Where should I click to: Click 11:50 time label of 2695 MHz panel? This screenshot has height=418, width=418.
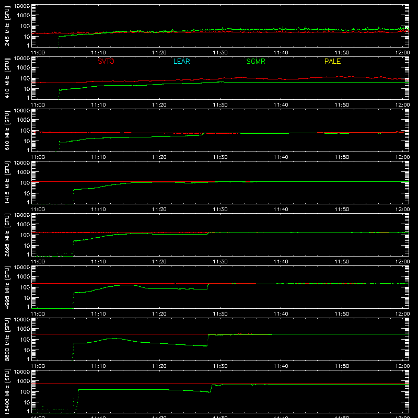[342, 262]
